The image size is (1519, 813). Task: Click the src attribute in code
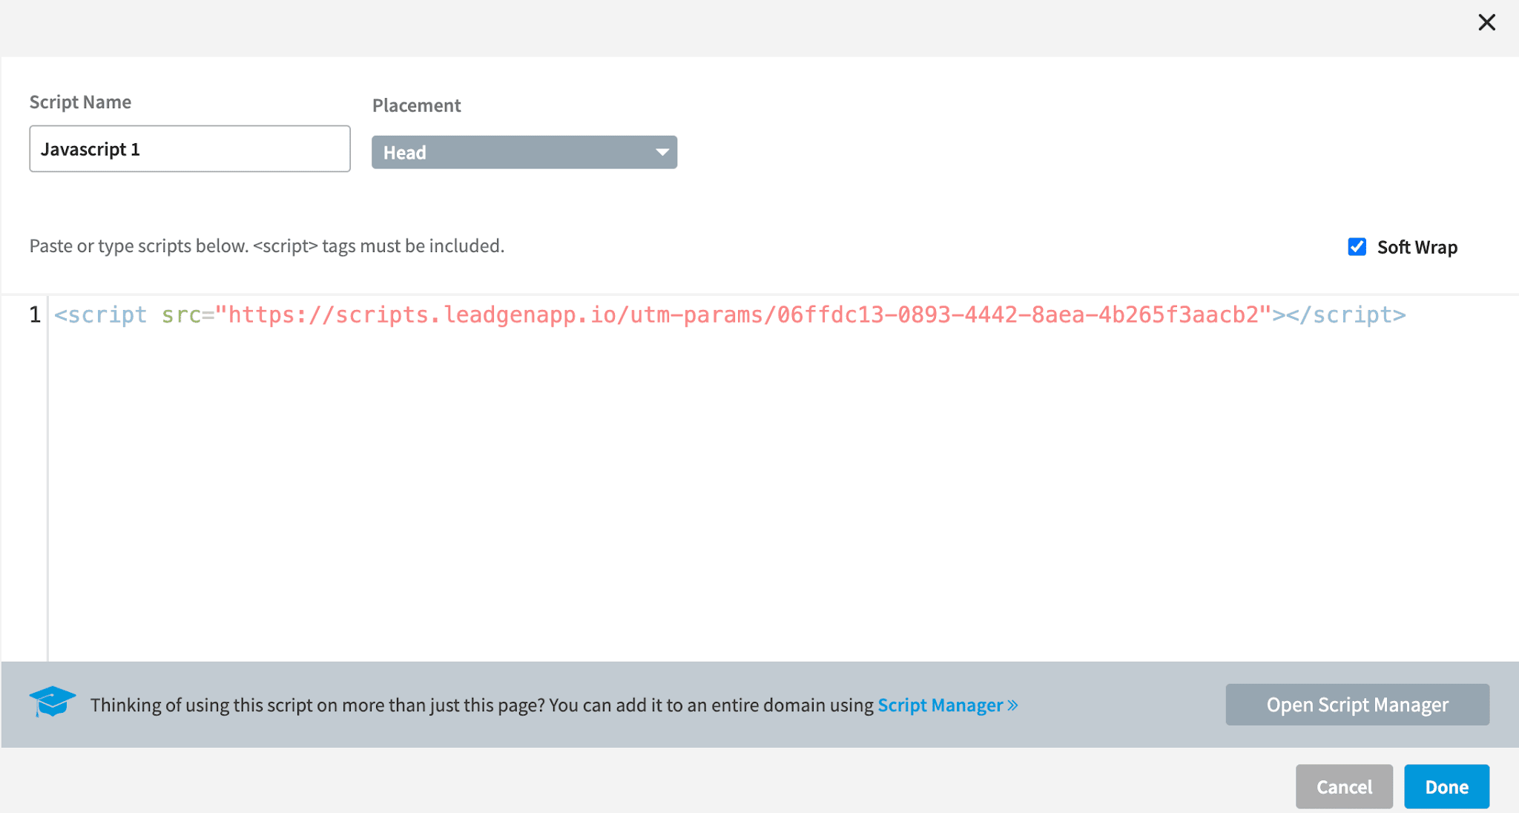(181, 315)
